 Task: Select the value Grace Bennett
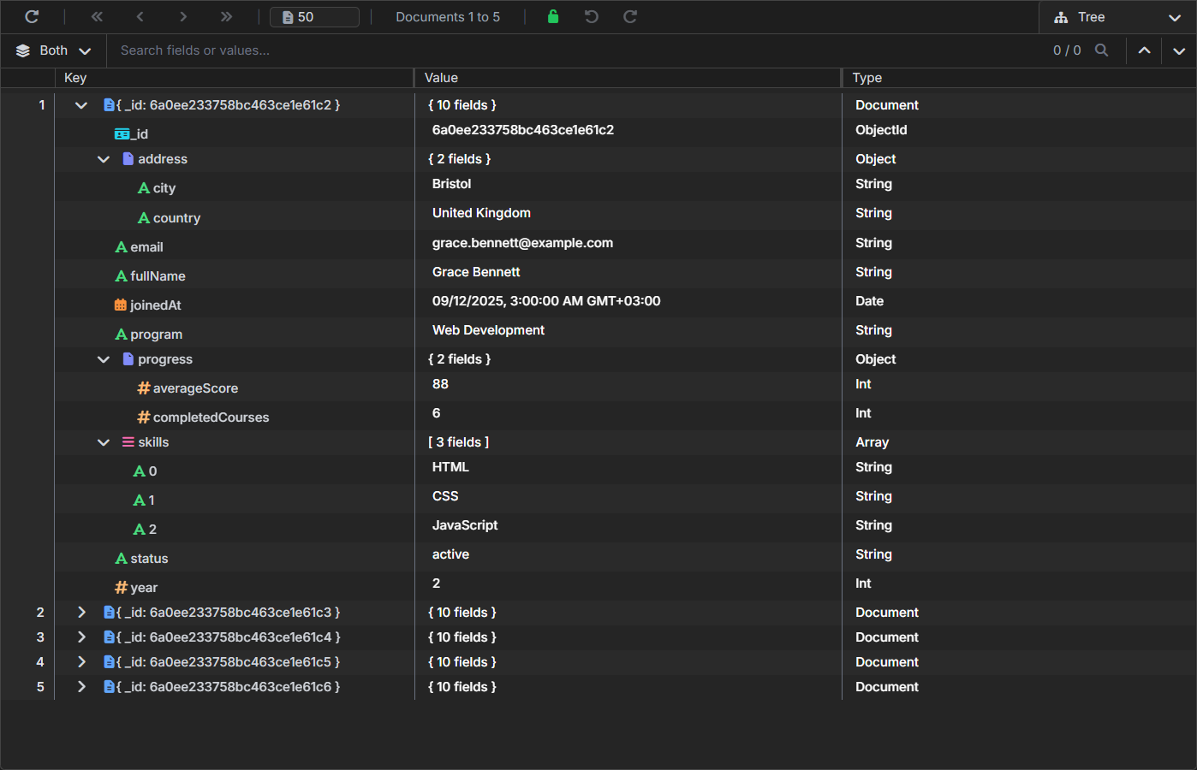tap(476, 272)
